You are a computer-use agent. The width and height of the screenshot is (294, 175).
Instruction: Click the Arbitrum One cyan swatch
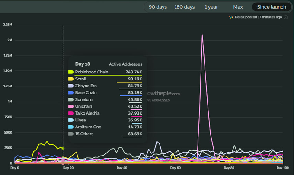[71, 127]
